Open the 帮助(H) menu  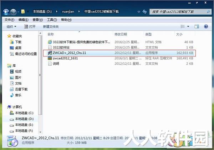click(66, 20)
